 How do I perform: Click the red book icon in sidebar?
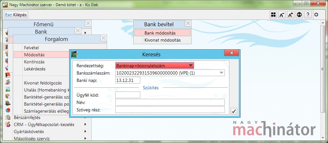pos(8,75)
